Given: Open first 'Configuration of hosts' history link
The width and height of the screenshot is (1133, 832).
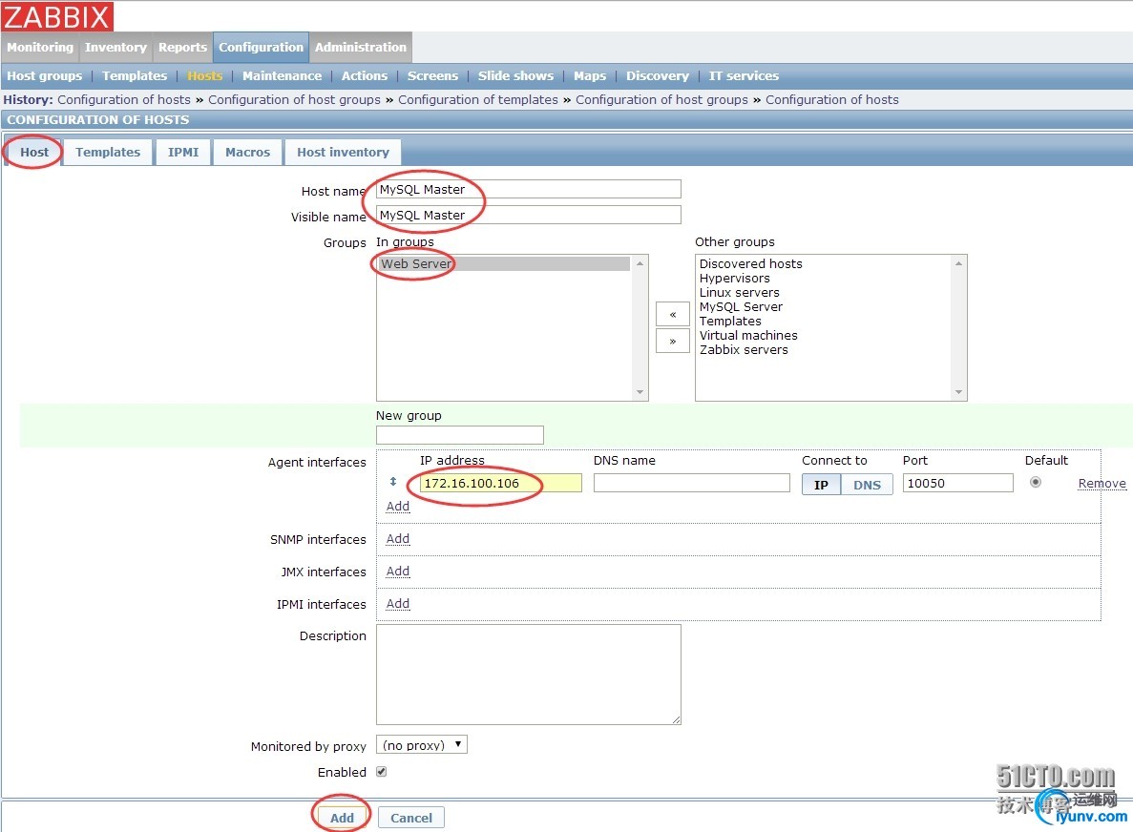Looking at the screenshot, I should [124, 99].
